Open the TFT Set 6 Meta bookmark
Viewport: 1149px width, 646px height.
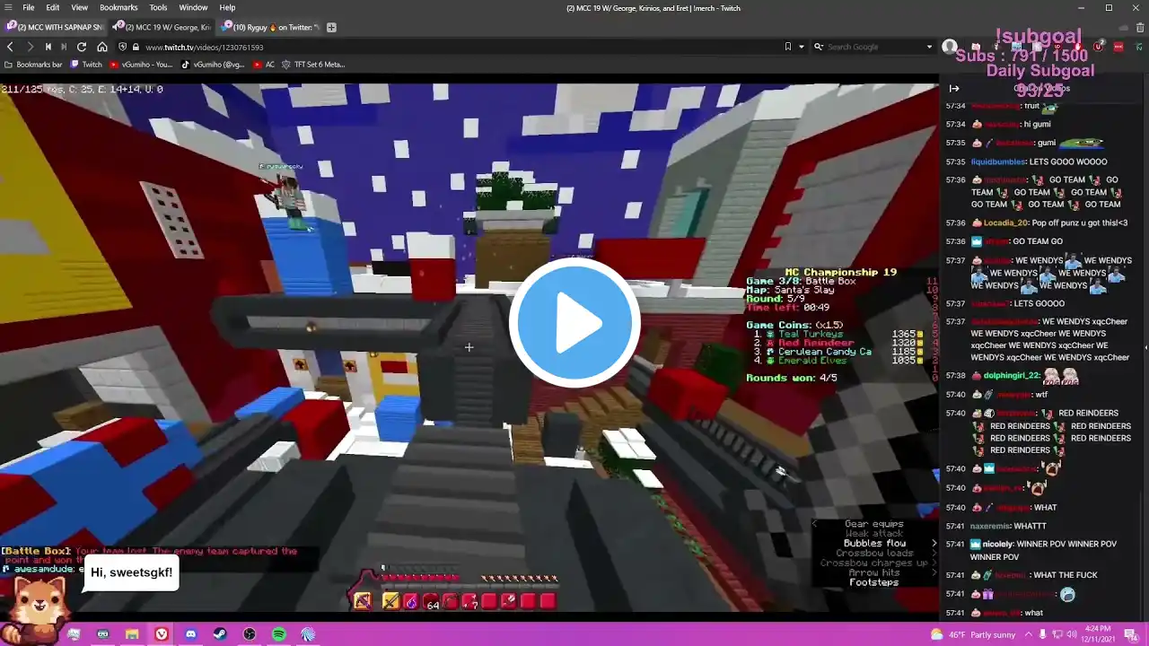(x=313, y=65)
